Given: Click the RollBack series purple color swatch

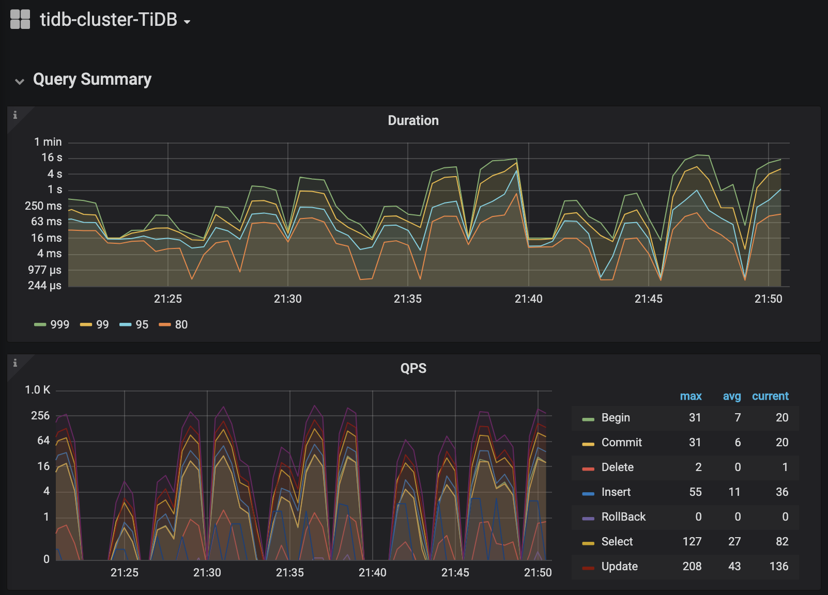Looking at the screenshot, I should (588, 518).
